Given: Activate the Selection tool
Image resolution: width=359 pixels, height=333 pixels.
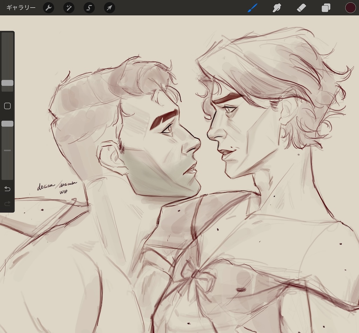Looking at the screenshot, I should pos(89,8).
